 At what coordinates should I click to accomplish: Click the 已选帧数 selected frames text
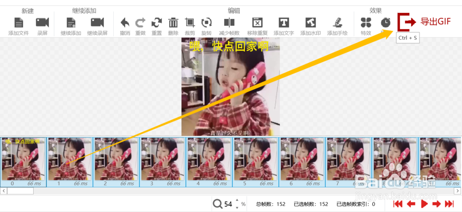[311, 204]
